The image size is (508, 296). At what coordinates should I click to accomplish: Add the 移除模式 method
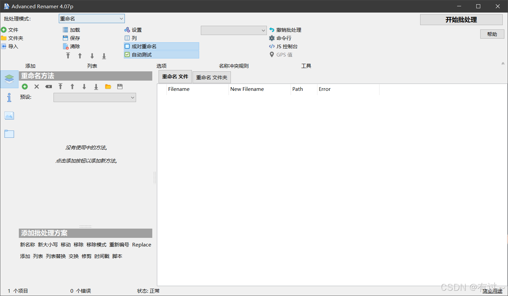[x=96, y=245]
